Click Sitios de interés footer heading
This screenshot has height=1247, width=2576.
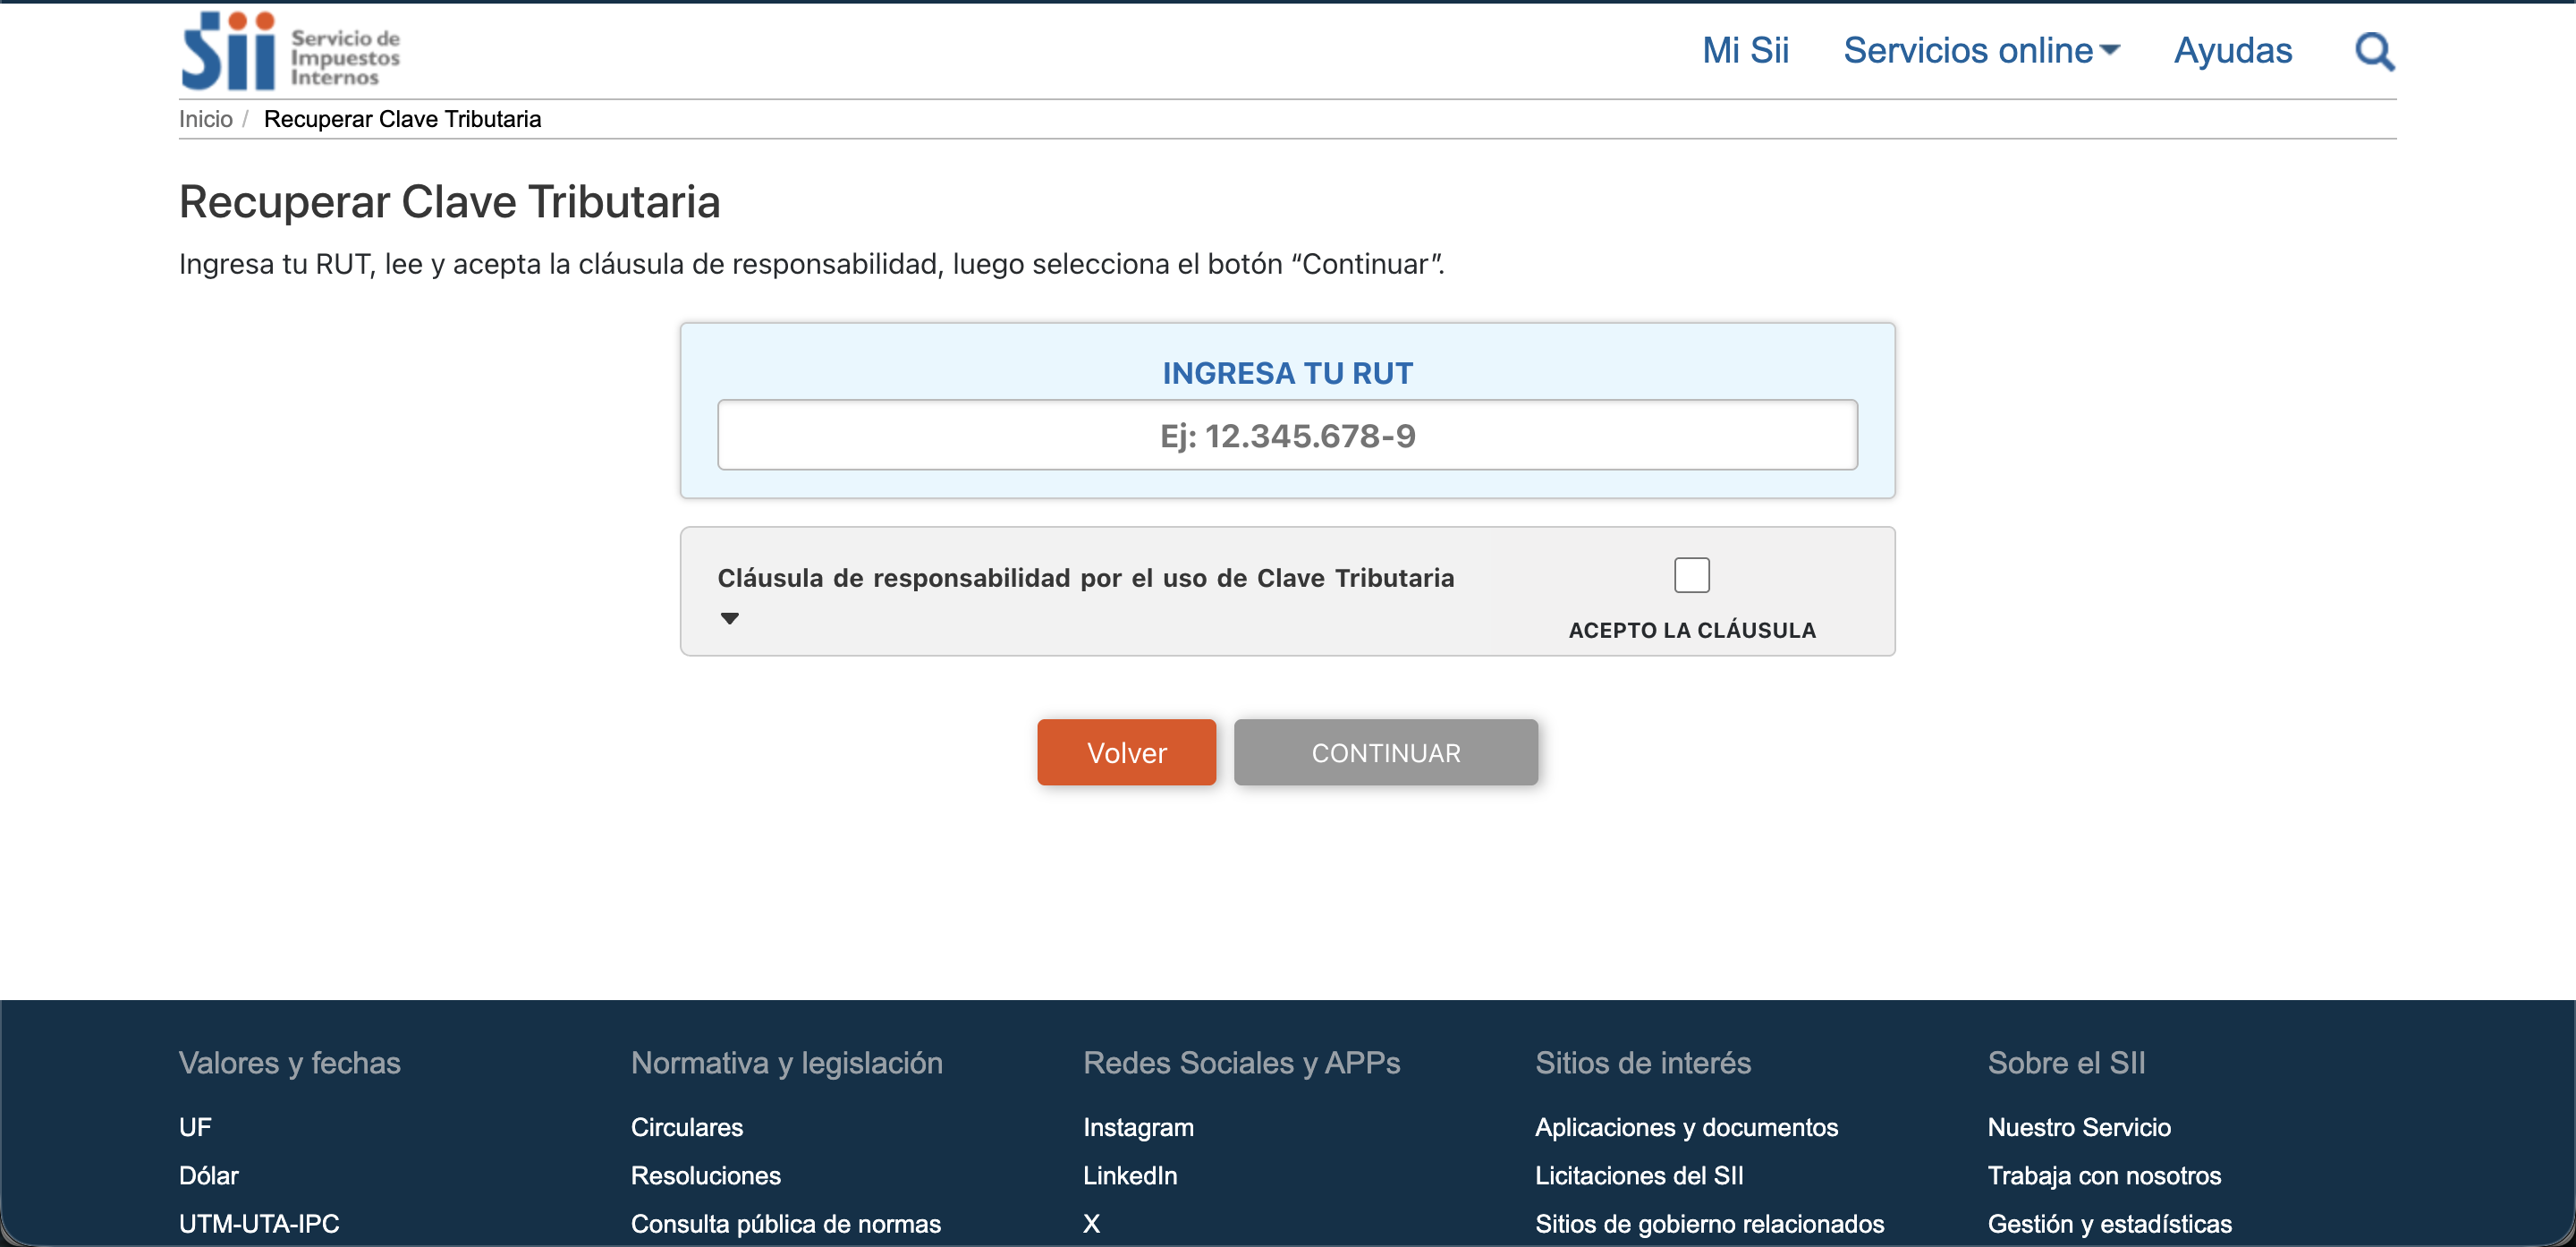[1643, 1062]
